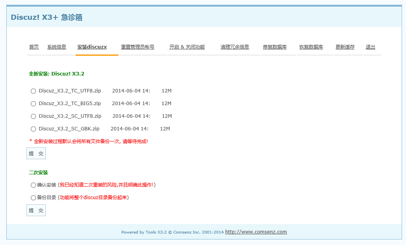Go to 重置管理员帐号 tab

tap(137, 47)
